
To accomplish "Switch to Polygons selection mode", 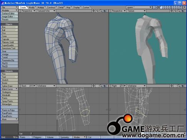I will (39, 137).
